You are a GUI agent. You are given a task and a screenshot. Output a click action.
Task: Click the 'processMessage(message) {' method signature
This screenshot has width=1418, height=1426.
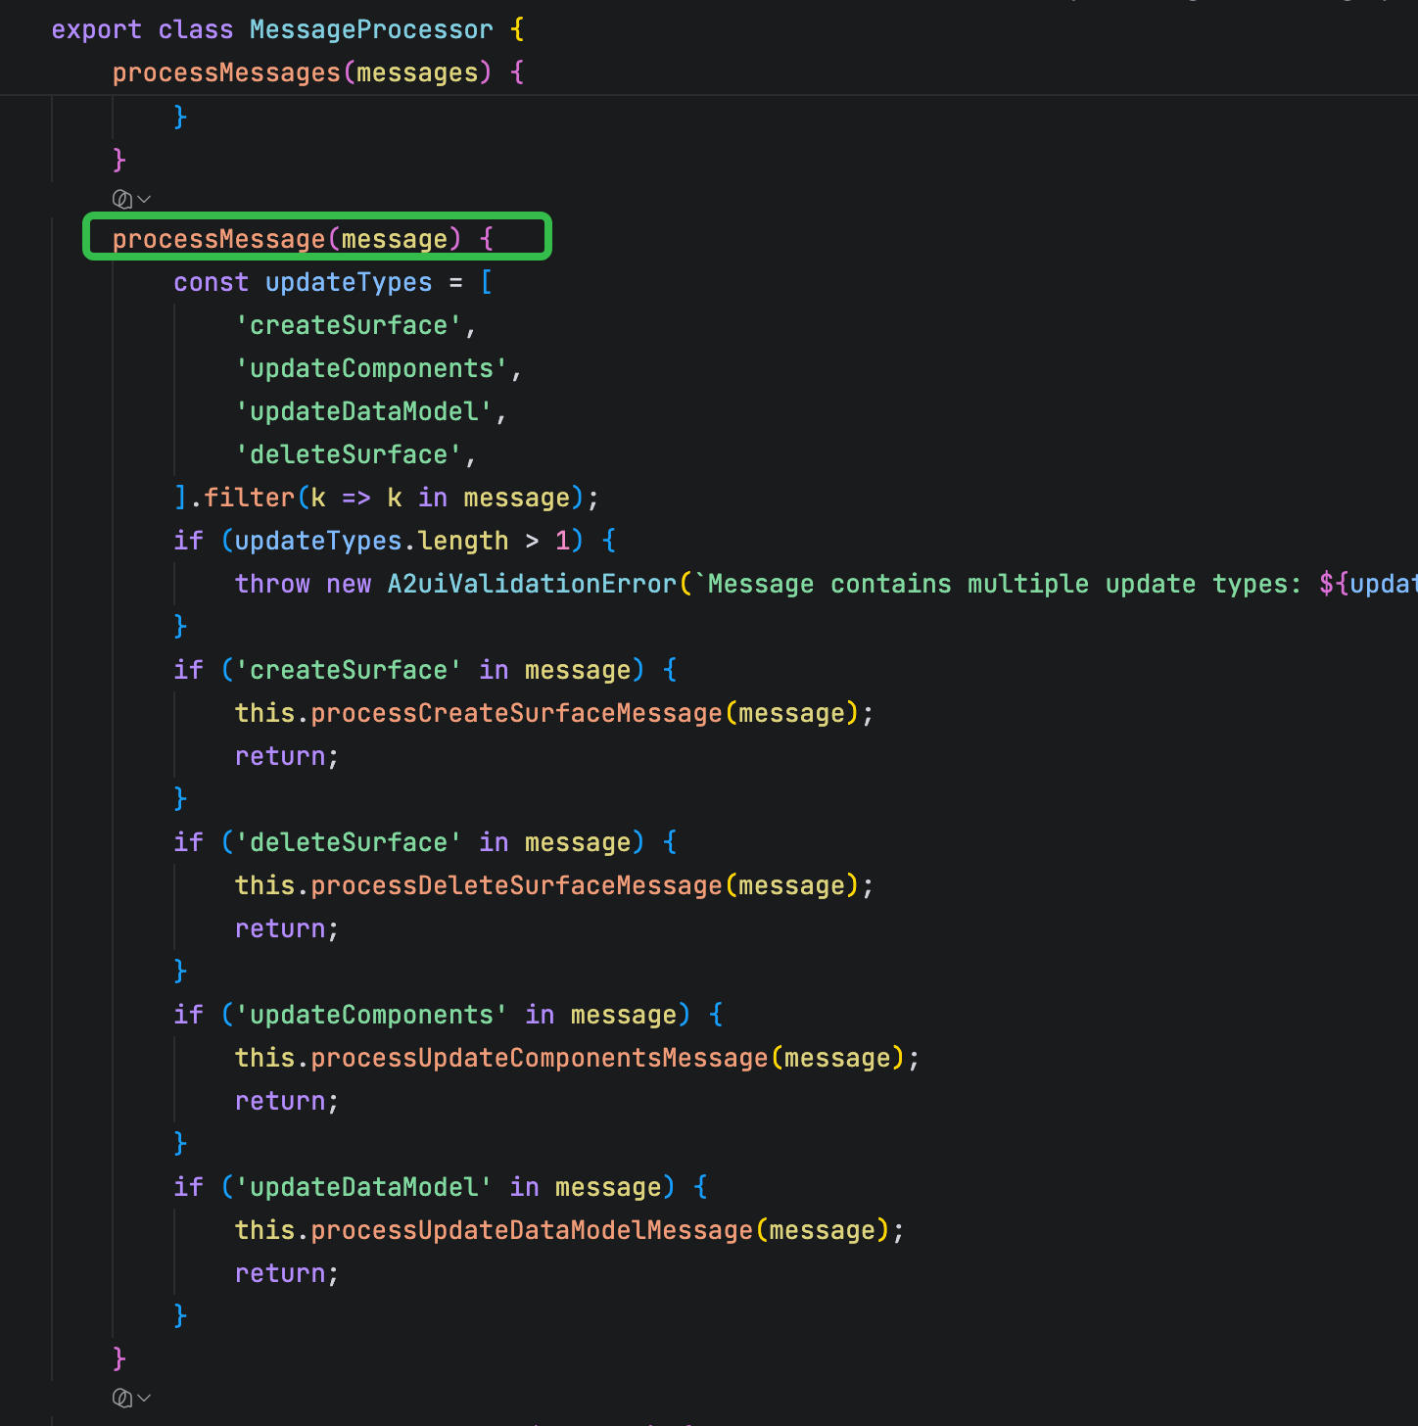(304, 239)
